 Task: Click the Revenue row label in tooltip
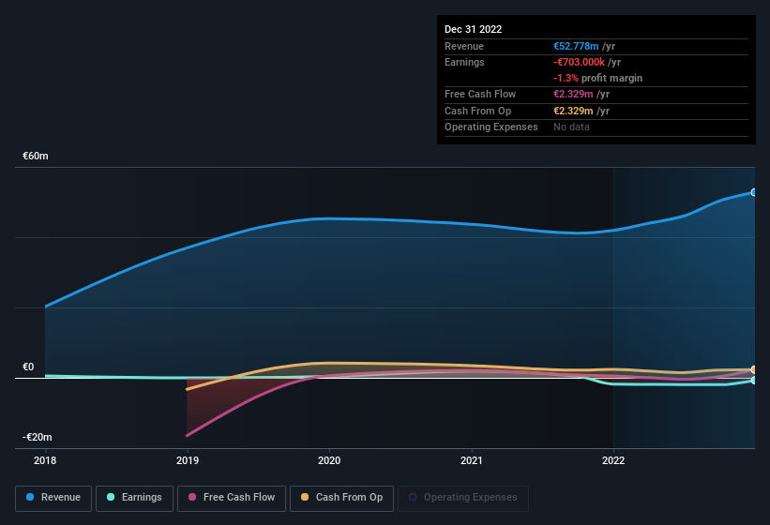464,46
